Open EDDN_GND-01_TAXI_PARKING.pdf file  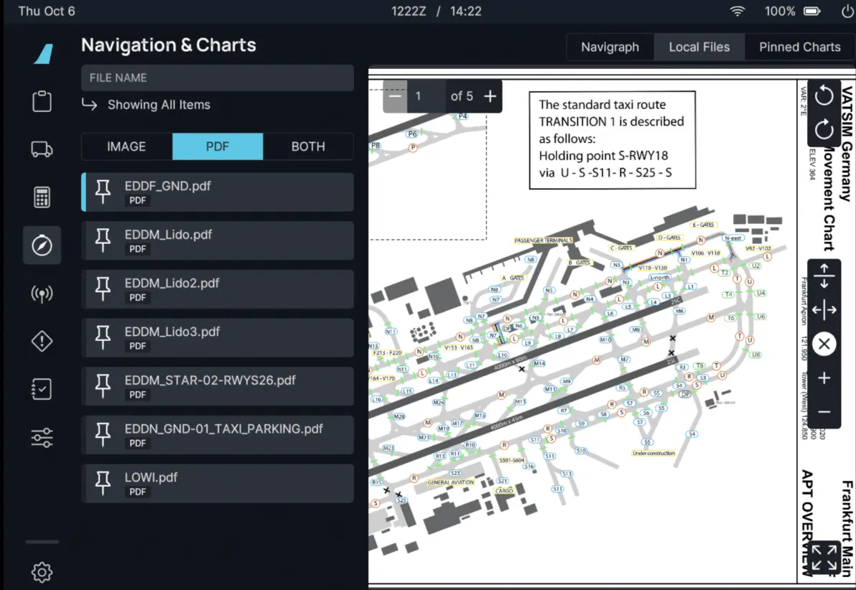218,435
